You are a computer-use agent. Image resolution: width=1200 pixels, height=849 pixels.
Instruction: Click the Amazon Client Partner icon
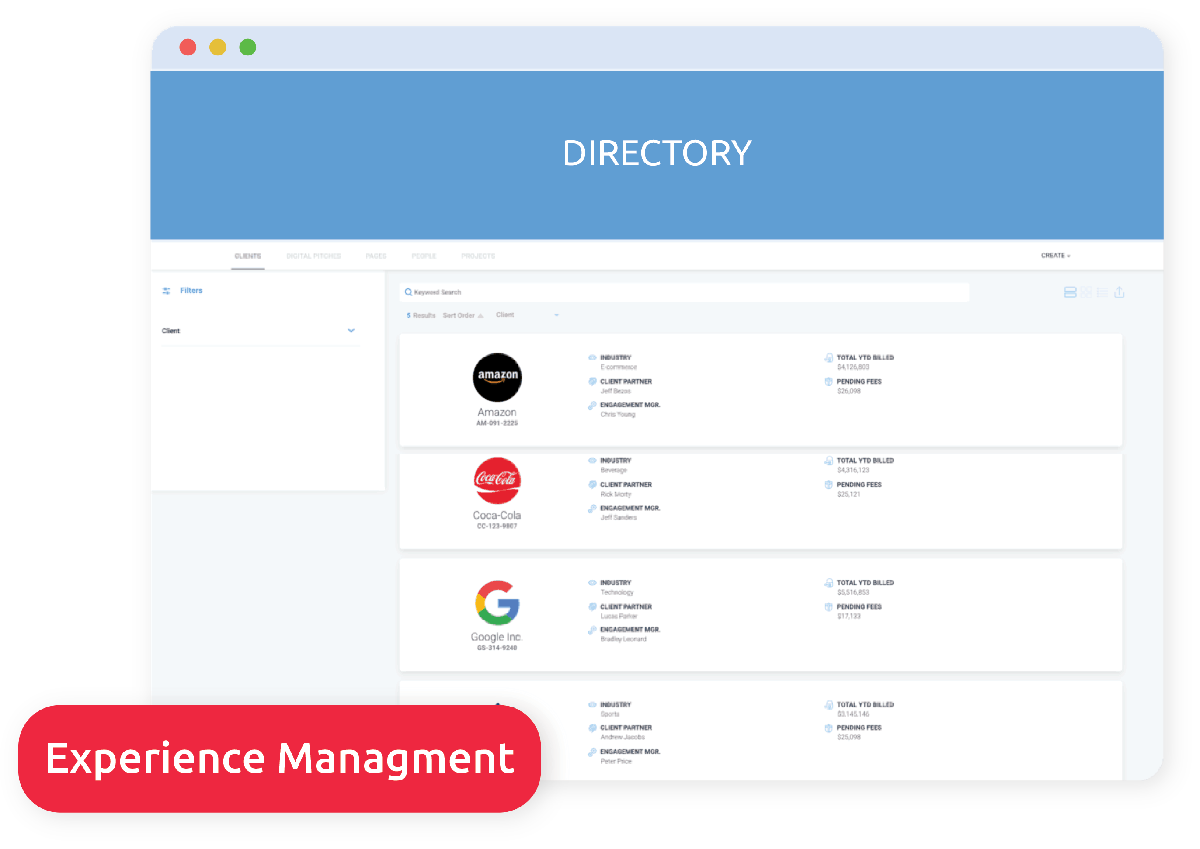click(x=592, y=381)
